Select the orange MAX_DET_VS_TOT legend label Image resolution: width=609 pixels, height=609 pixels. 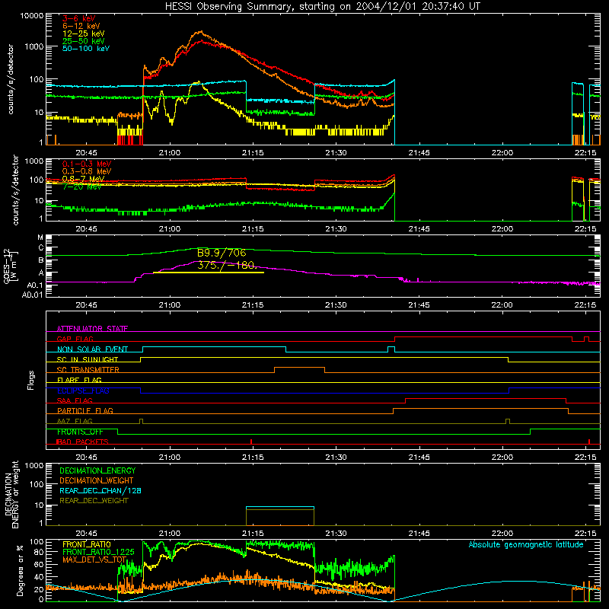94,560
